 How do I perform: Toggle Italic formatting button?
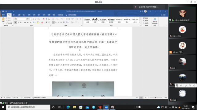18,22
